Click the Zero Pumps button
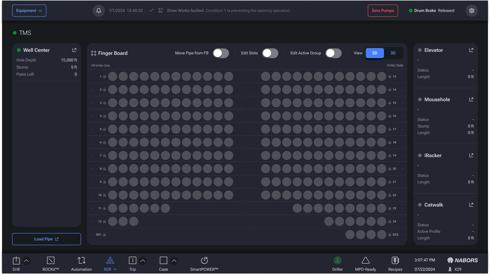Screen dimensions: 490x274 tap(383, 11)
